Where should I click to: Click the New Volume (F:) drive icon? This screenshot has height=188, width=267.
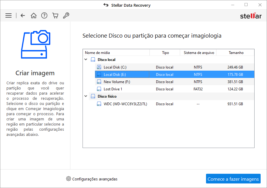(x=99, y=82)
